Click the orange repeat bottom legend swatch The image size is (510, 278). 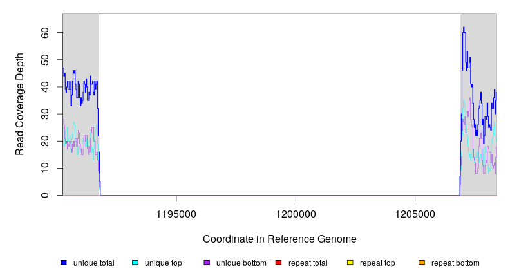point(422,263)
